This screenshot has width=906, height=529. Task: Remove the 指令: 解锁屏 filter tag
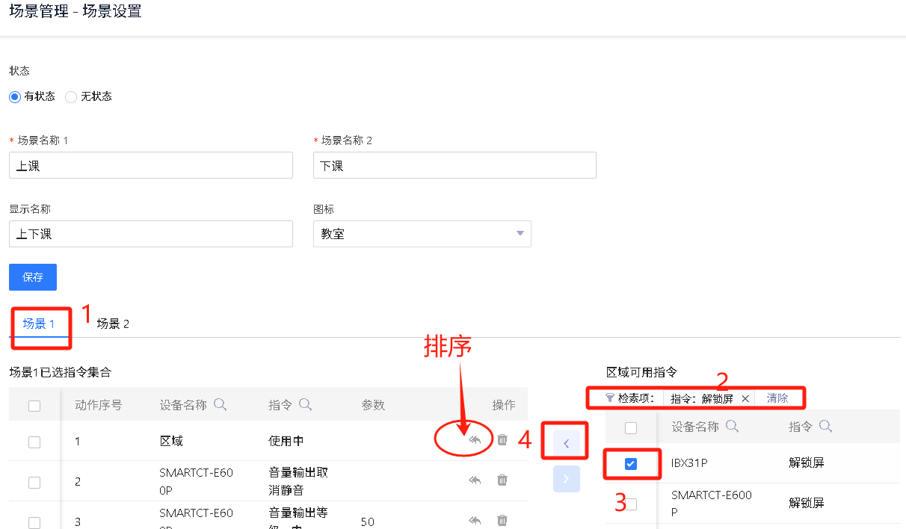point(745,399)
